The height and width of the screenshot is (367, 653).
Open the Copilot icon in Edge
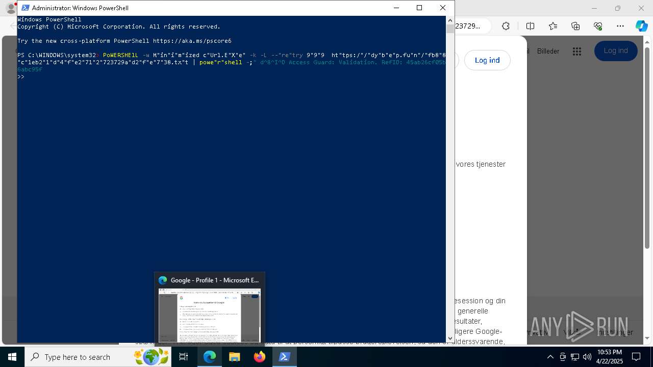coord(641,26)
